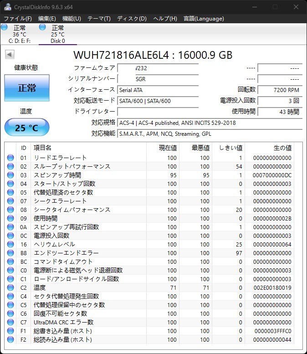Click the ID column header
307x354 pixels.
[24, 148]
